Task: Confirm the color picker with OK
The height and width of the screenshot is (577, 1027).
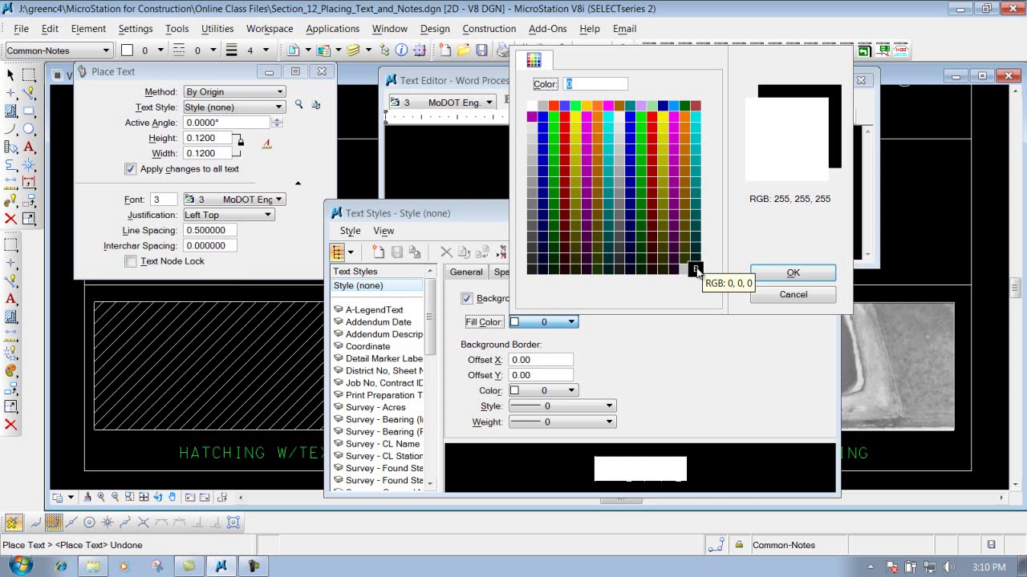Action: coord(793,273)
